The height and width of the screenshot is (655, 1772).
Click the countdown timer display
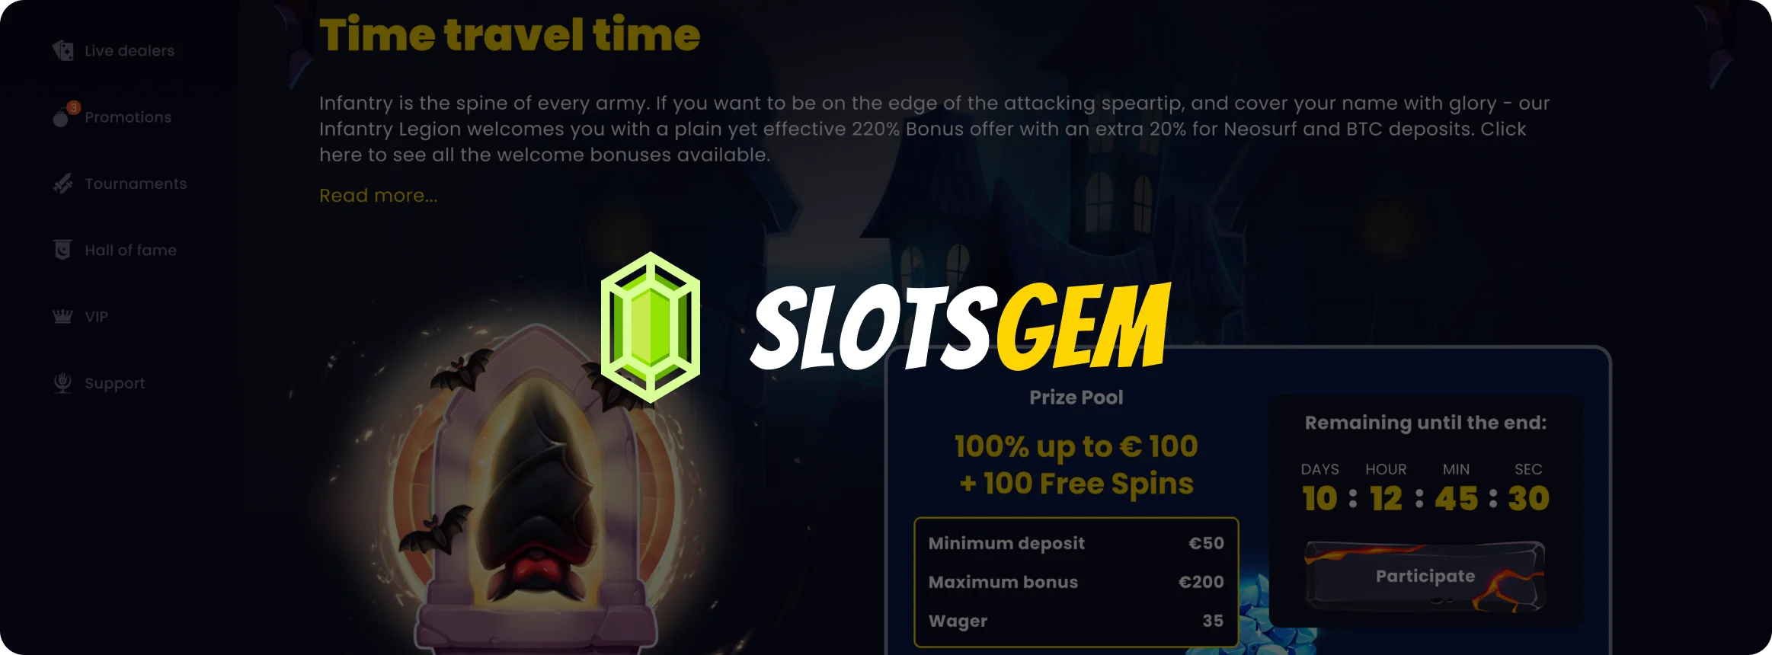click(x=1425, y=488)
